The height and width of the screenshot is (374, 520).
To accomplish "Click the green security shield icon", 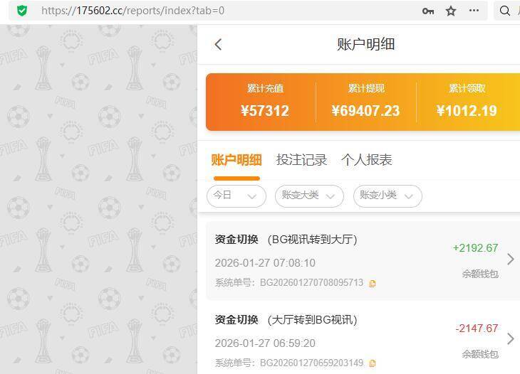I will (22, 11).
